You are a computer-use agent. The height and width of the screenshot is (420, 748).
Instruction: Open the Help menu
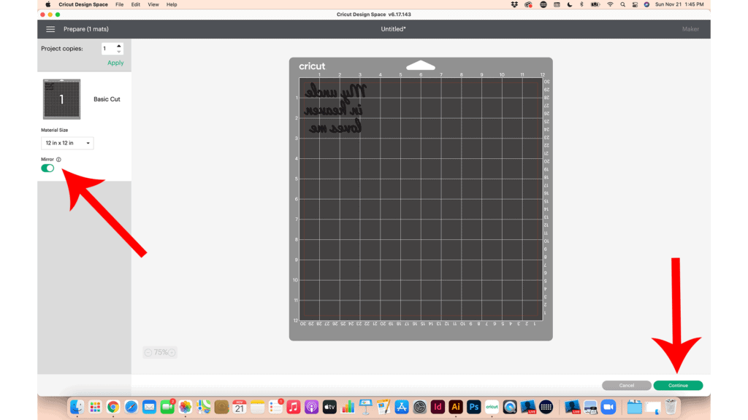pyautogui.click(x=172, y=4)
